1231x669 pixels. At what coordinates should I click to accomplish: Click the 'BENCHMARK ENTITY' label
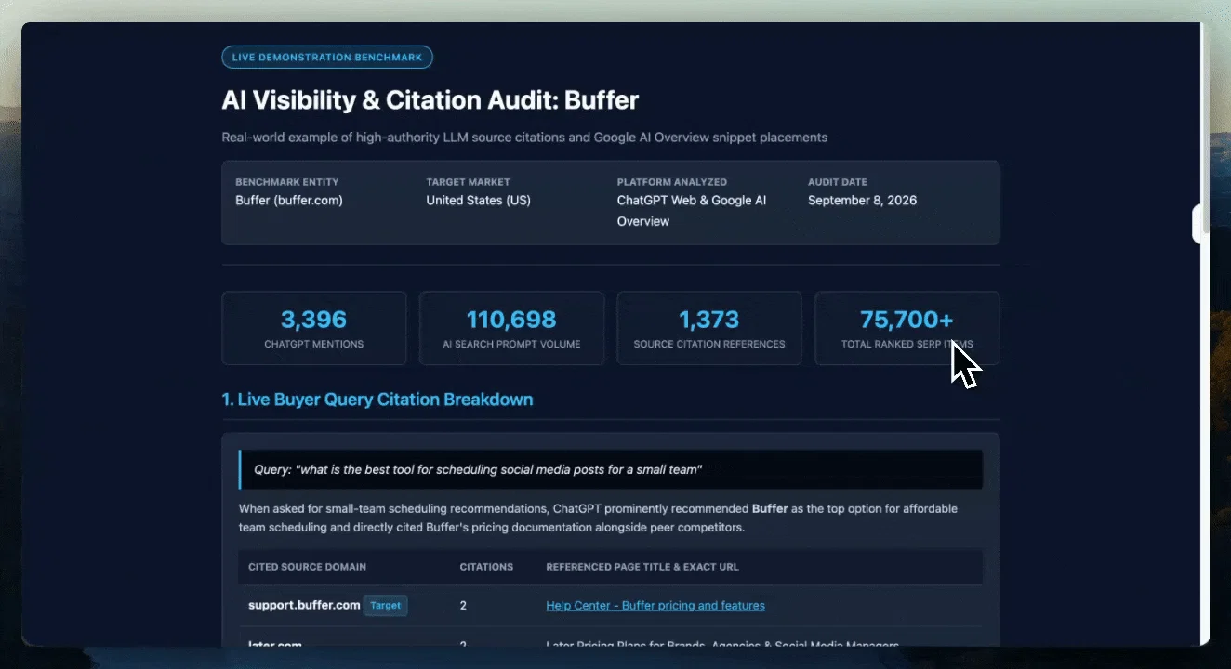pyautogui.click(x=287, y=182)
